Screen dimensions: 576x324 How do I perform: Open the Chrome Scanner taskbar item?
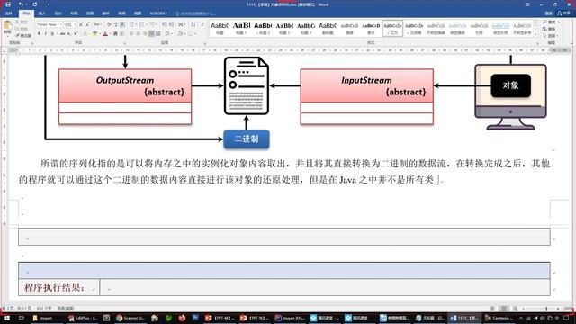tap(131, 318)
